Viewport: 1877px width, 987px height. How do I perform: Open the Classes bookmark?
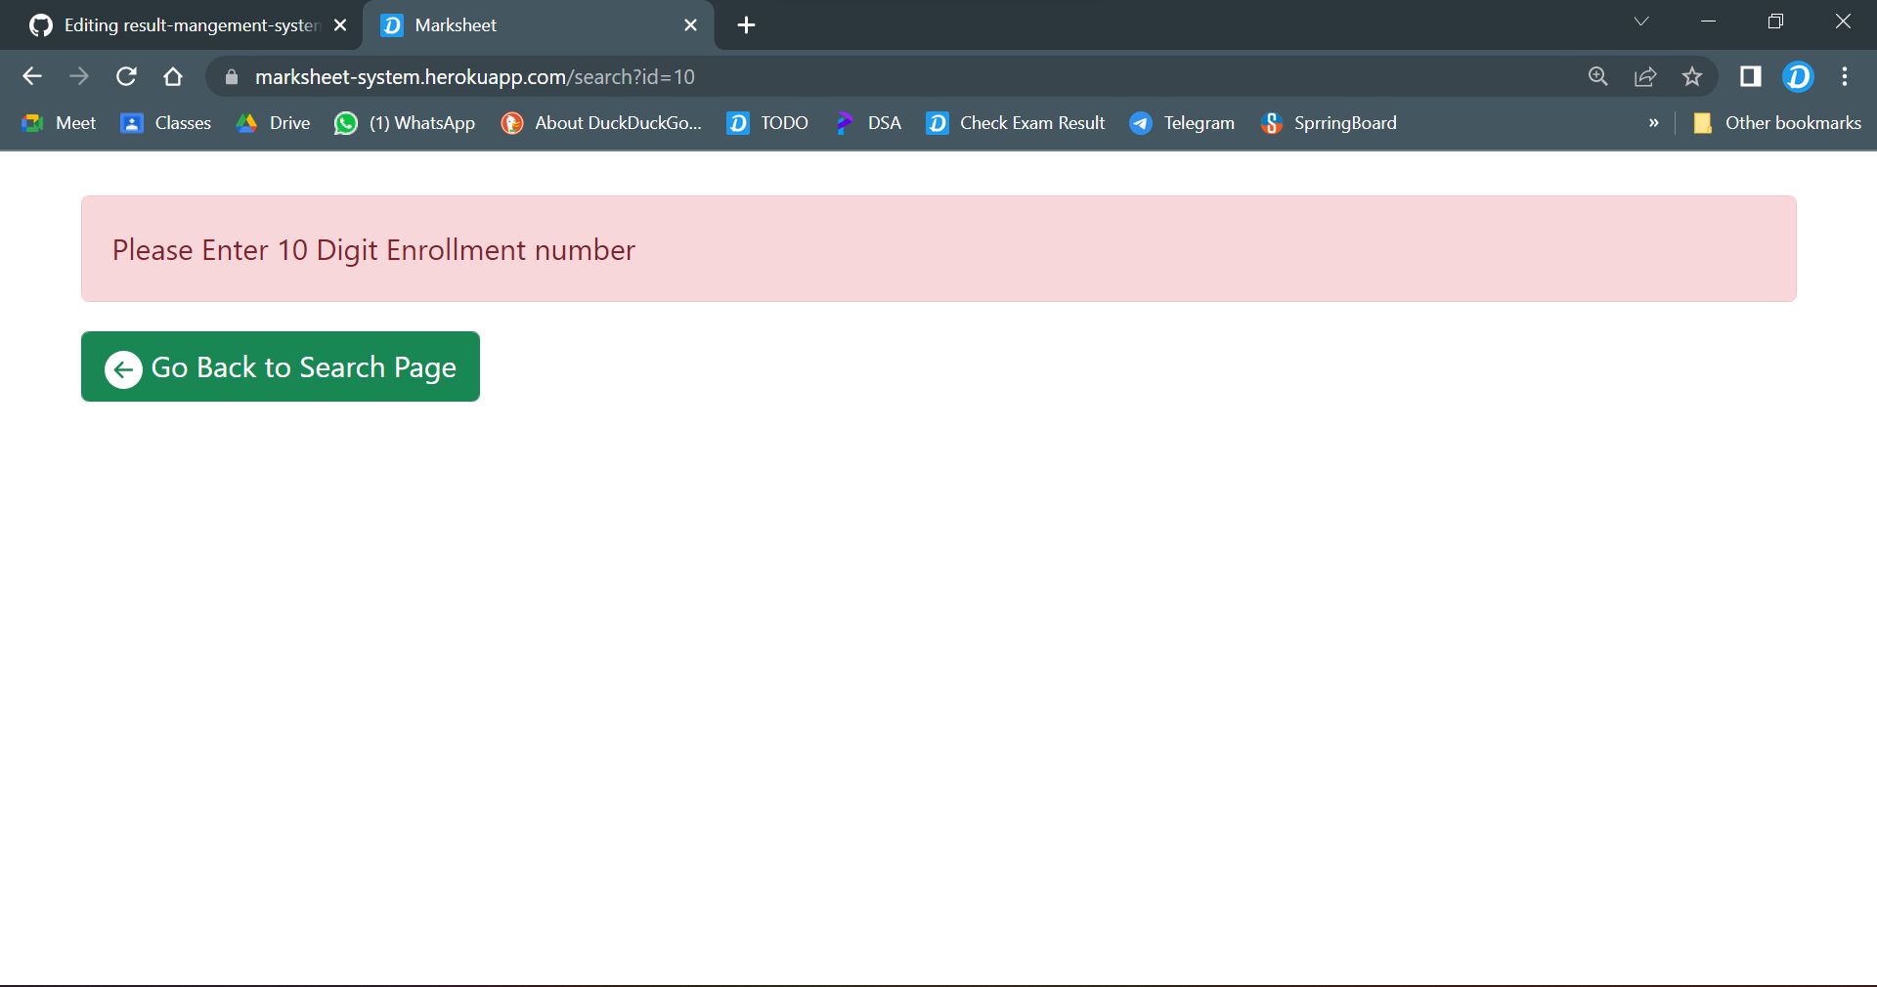click(166, 123)
